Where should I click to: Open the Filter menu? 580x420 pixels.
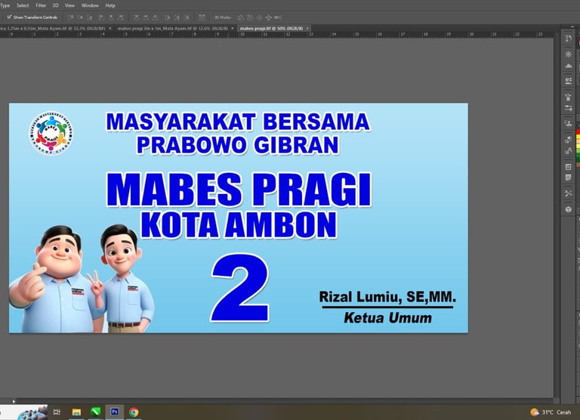coord(41,5)
